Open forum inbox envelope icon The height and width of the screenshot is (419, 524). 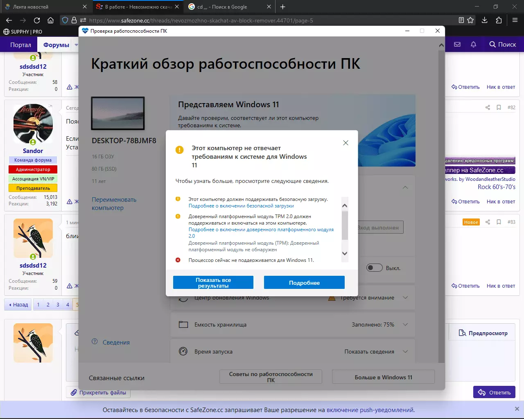[457, 44]
